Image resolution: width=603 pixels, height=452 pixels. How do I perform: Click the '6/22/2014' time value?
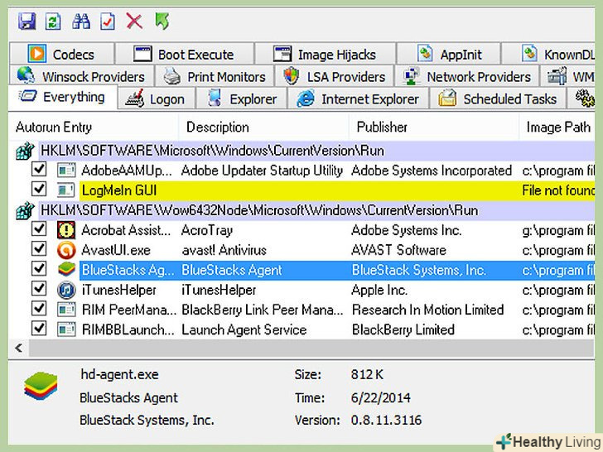[x=380, y=397]
